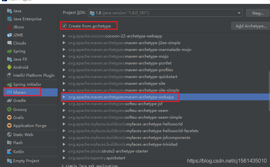Click the Static Web globe icon

9,135
